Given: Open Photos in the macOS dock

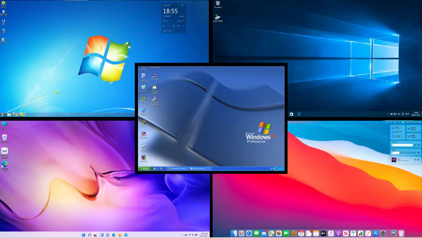Looking at the screenshot, I should 279,233.
